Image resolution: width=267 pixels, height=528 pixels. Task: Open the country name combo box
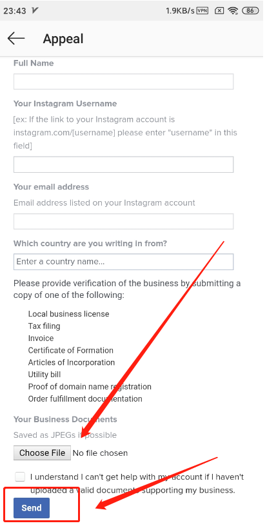coord(124,262)
